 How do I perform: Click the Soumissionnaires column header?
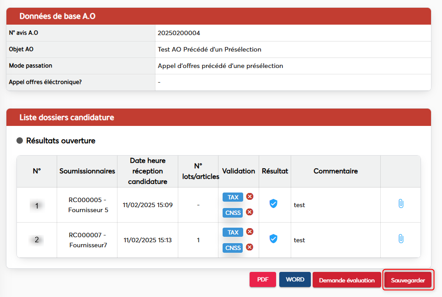pos(87,171)
